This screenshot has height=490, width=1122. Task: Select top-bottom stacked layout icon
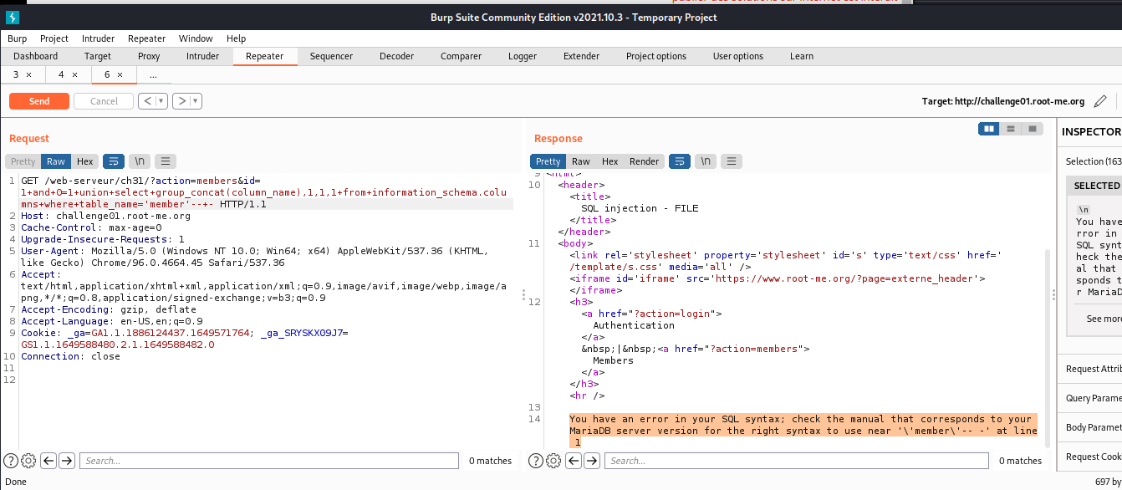1011,129
